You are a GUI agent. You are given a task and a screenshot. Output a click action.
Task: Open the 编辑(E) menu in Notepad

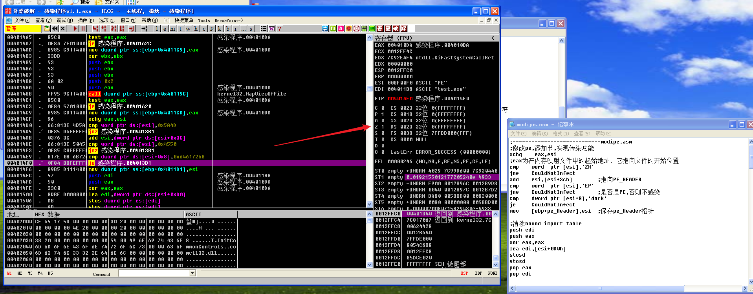tap(539, 134)
